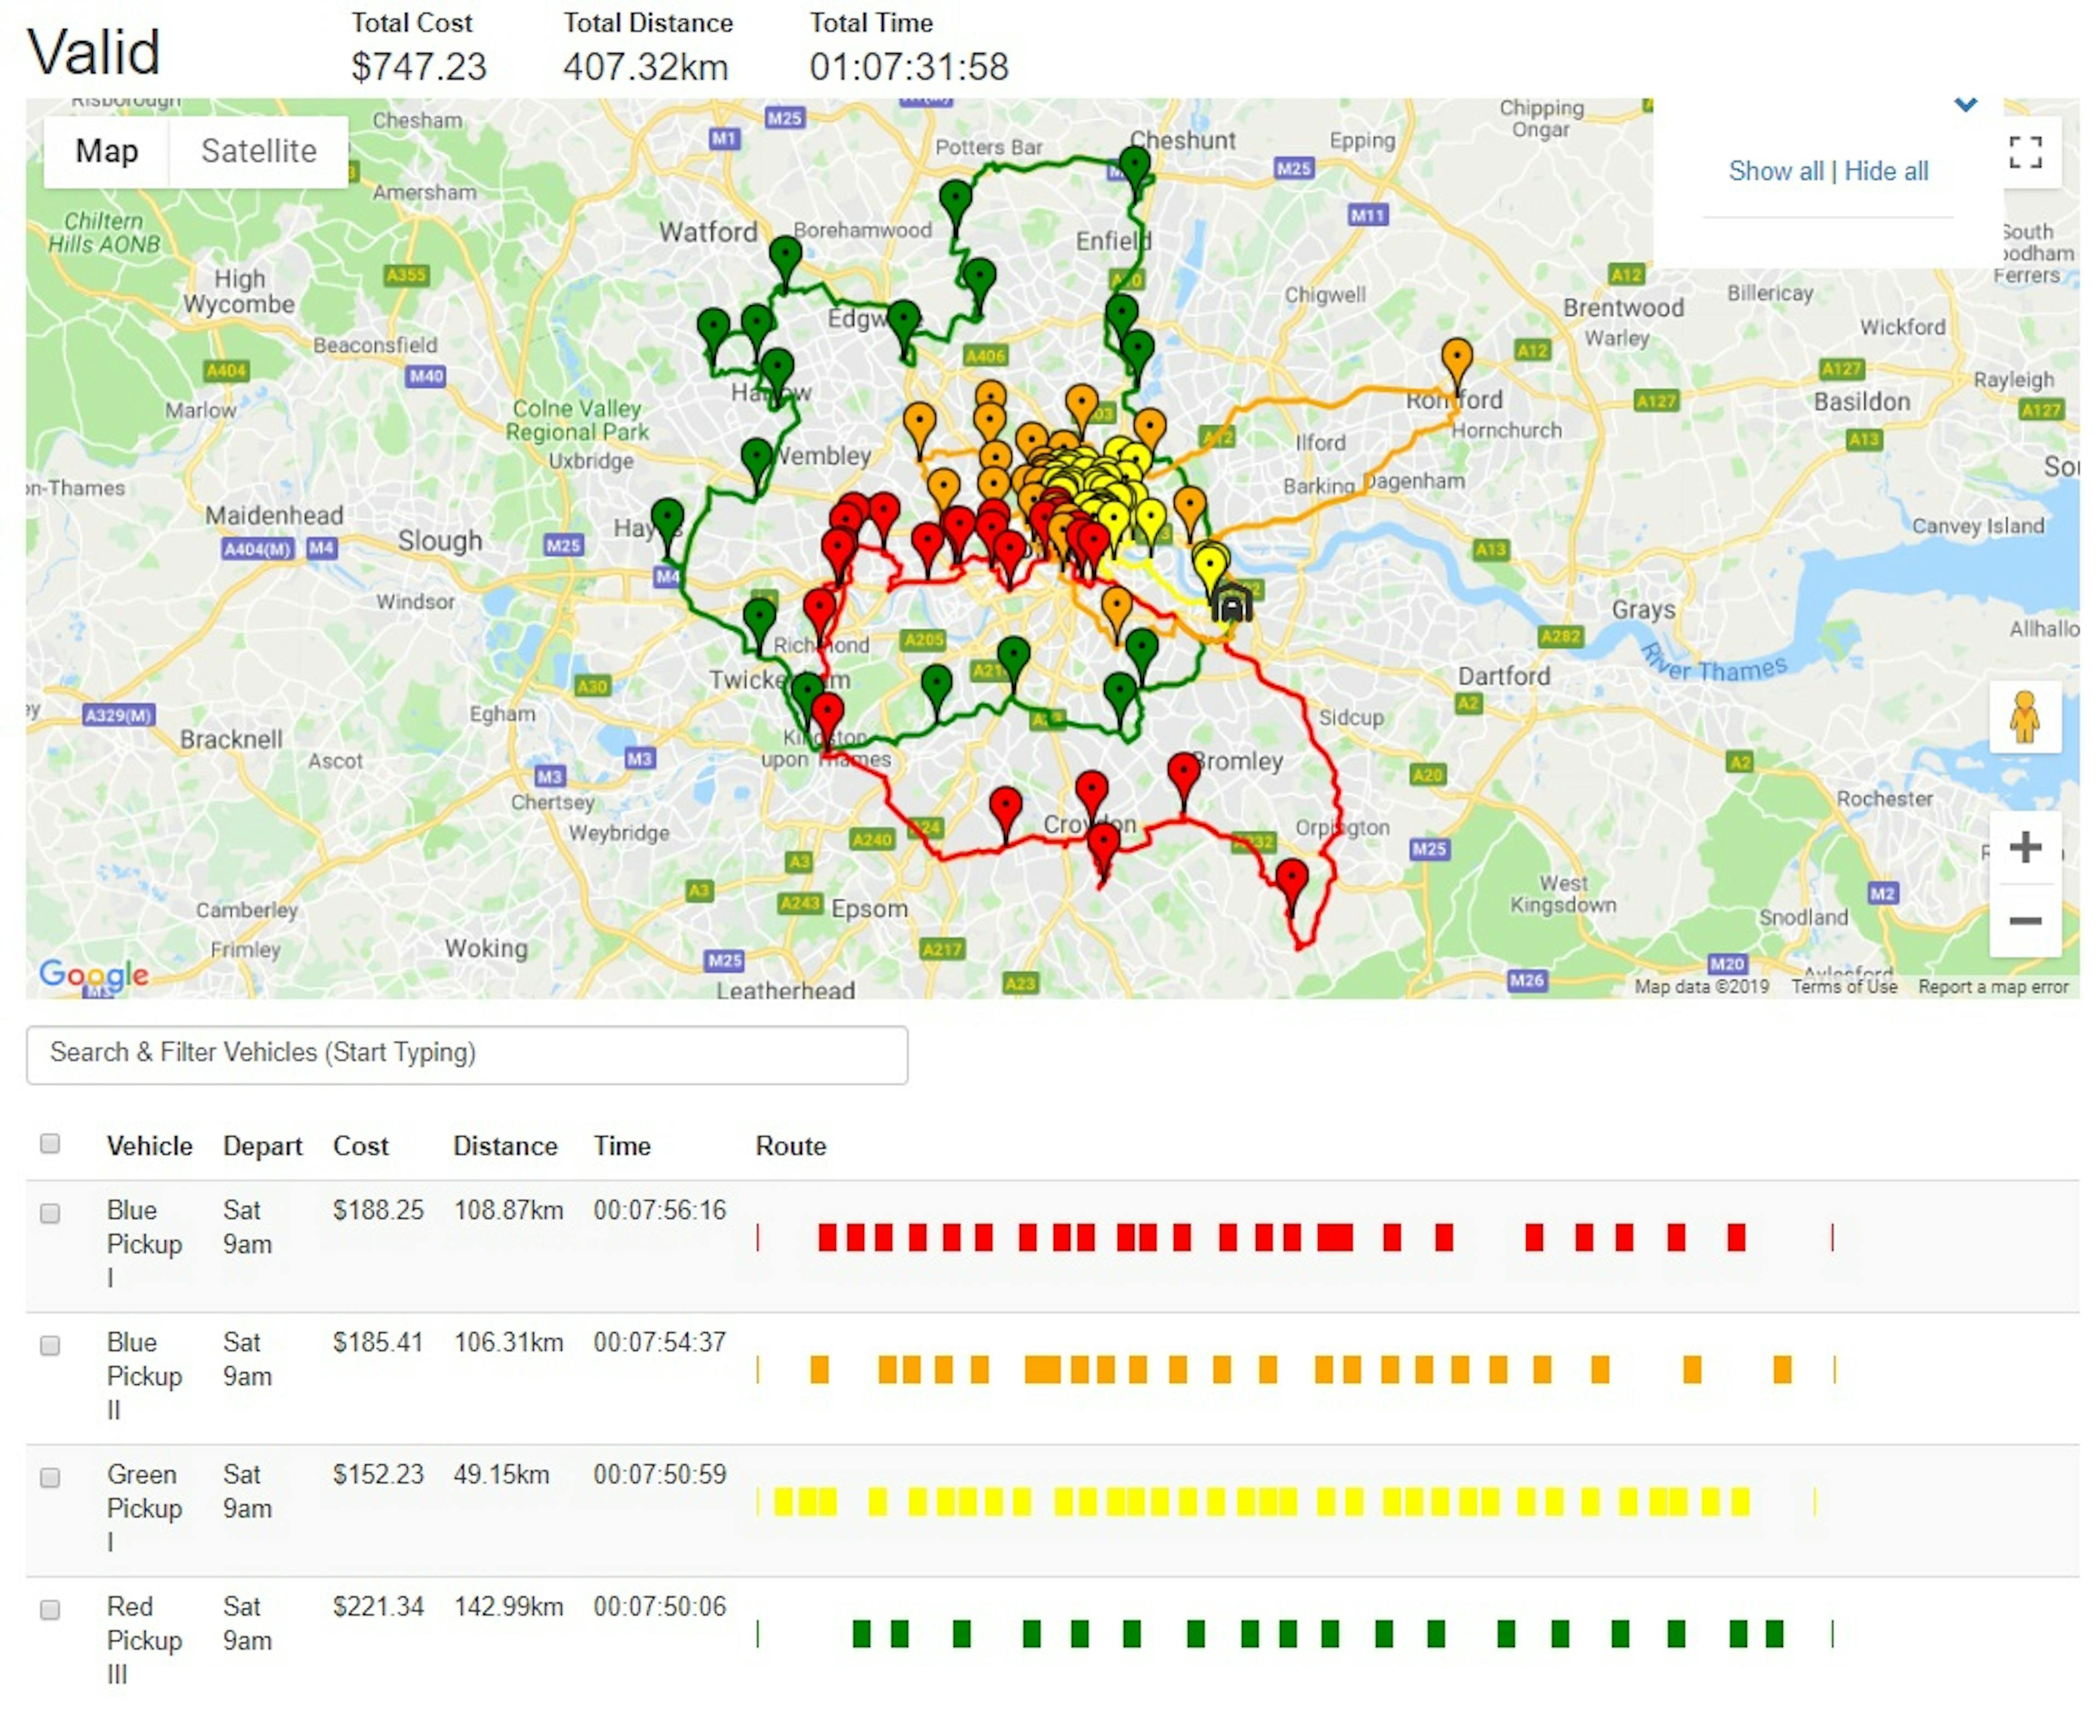This screenshot has height=1736, width=2100.
Task: Click the Time column header
Action: [622, 1146]
